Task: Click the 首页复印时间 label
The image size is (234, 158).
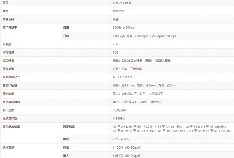Action: (11, 102)
